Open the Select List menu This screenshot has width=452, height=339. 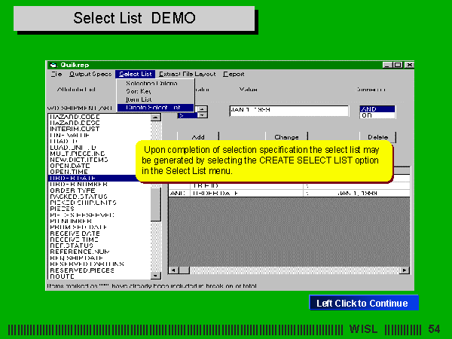[136, 74]
